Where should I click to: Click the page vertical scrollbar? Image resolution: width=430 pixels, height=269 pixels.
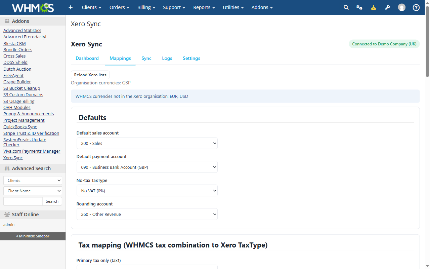[427, 42]
